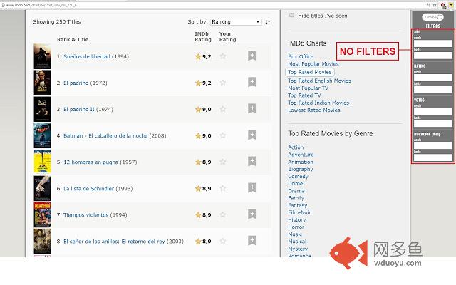Check Hide titles I've seen
This screenshot has height=285, width=456.
(291, 16)
